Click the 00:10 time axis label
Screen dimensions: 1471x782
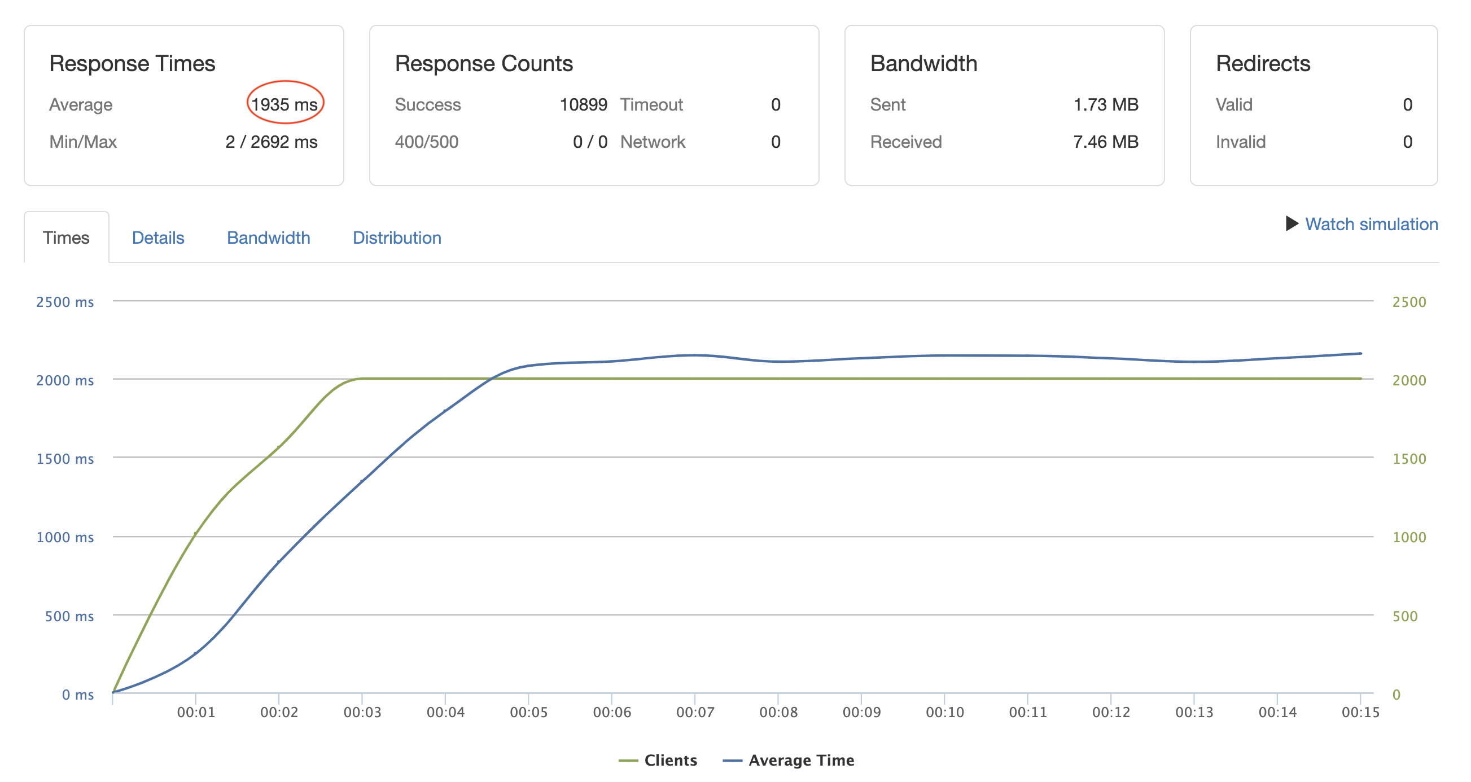pyautogui.click(x=944, y=712)
